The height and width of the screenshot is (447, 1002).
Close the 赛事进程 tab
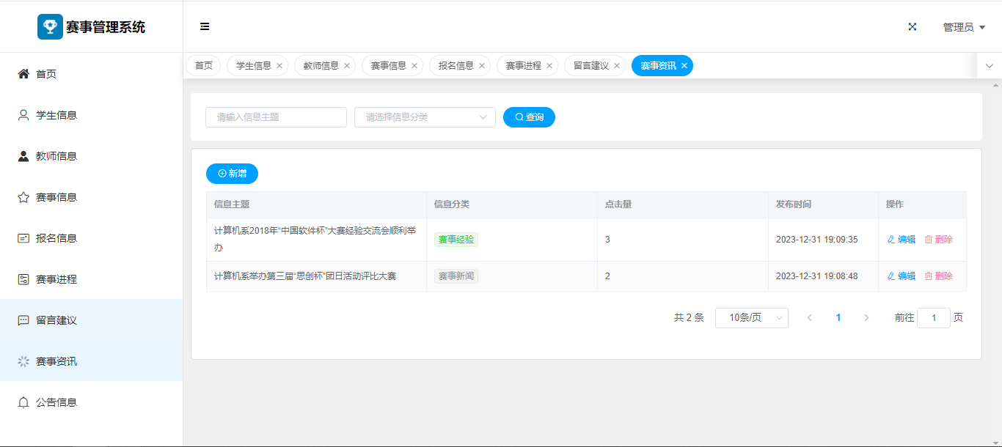tap(549, 66)
